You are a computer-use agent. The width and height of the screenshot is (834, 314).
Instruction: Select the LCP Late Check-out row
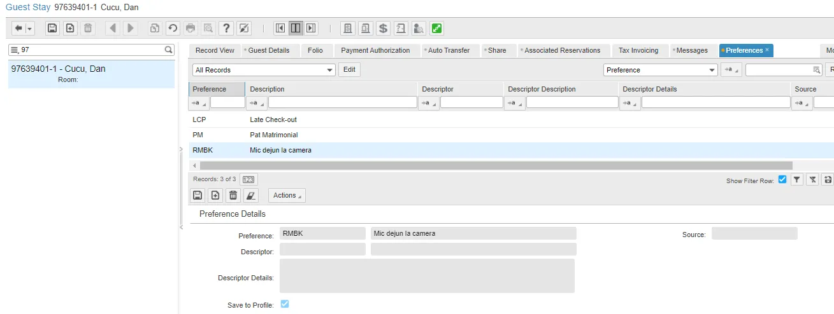(x=511, y=119)
